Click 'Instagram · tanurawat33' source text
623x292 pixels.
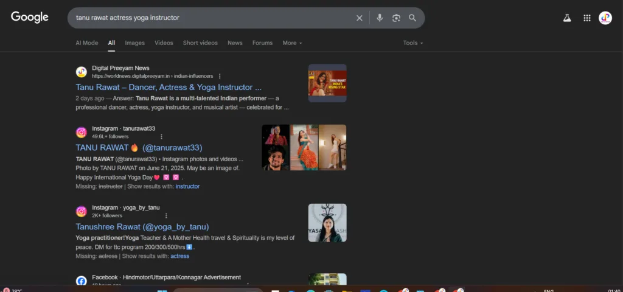click(x=124, y=128)
